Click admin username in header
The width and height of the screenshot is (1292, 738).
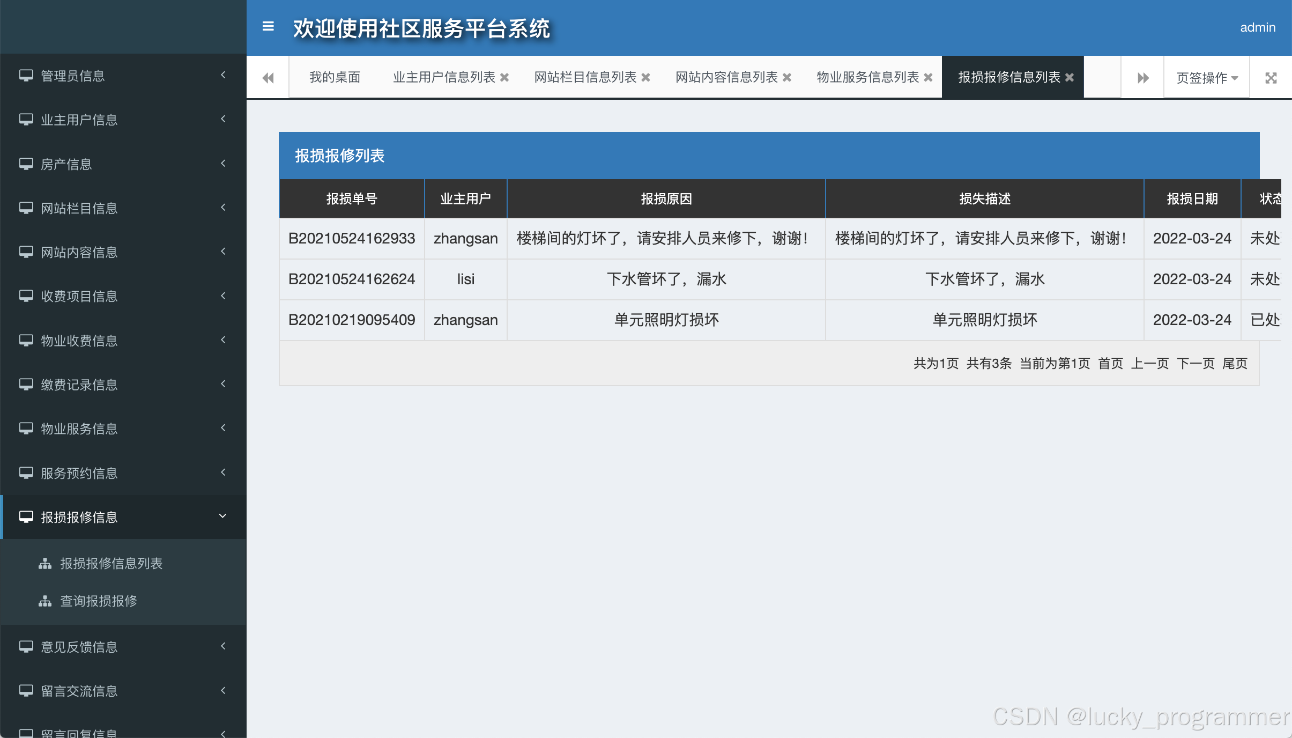coord(1257,27)
